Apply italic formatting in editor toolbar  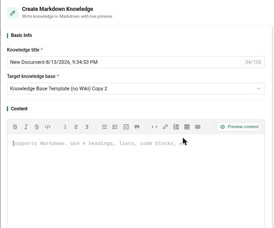pos(26,127)
